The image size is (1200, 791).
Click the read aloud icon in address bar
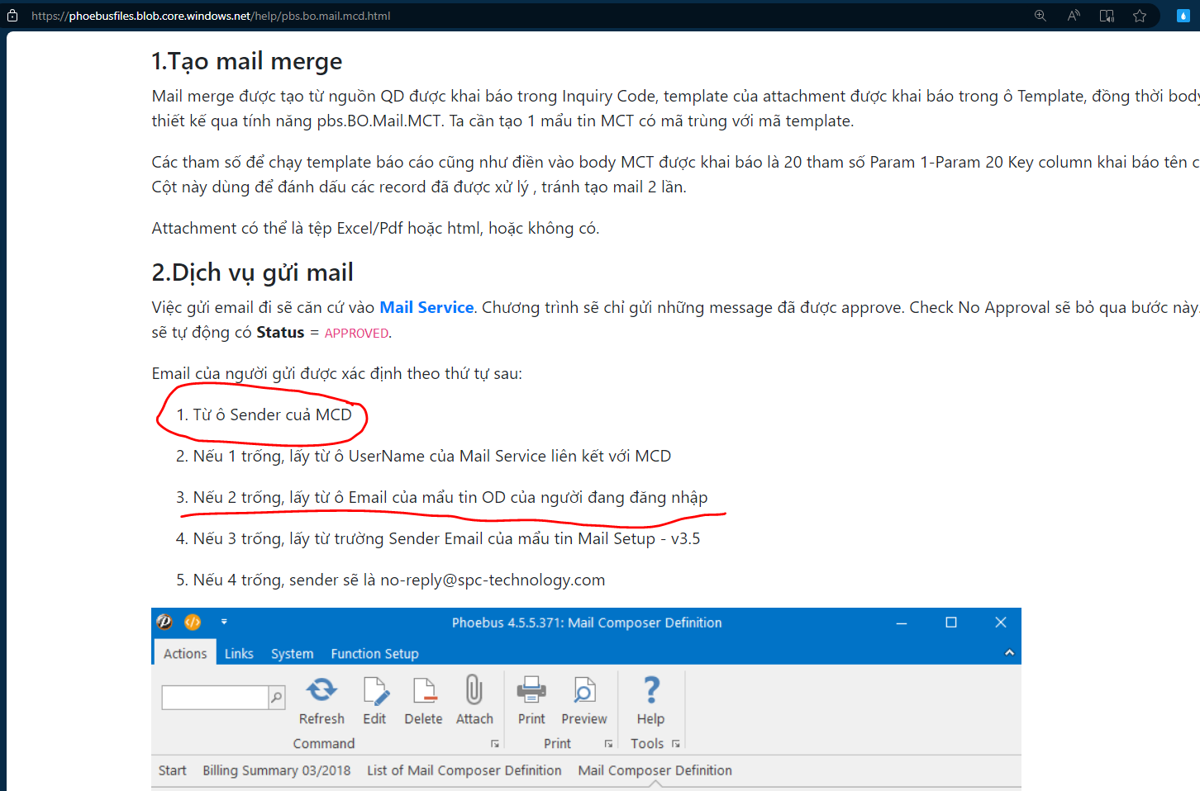coord(1074,16)
